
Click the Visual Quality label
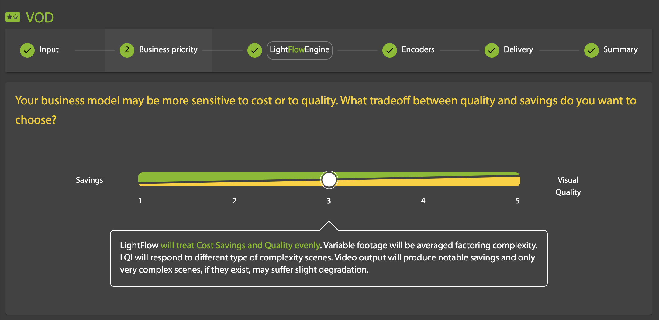click(x=568, y=186)
